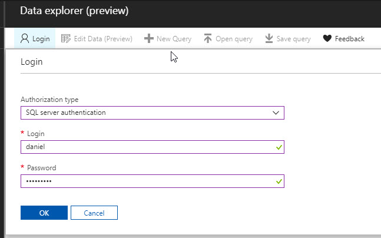The height and width of the screenshot is (238, 381).
Task: Select the 'New Query' toolbar label
Action: 174,39
